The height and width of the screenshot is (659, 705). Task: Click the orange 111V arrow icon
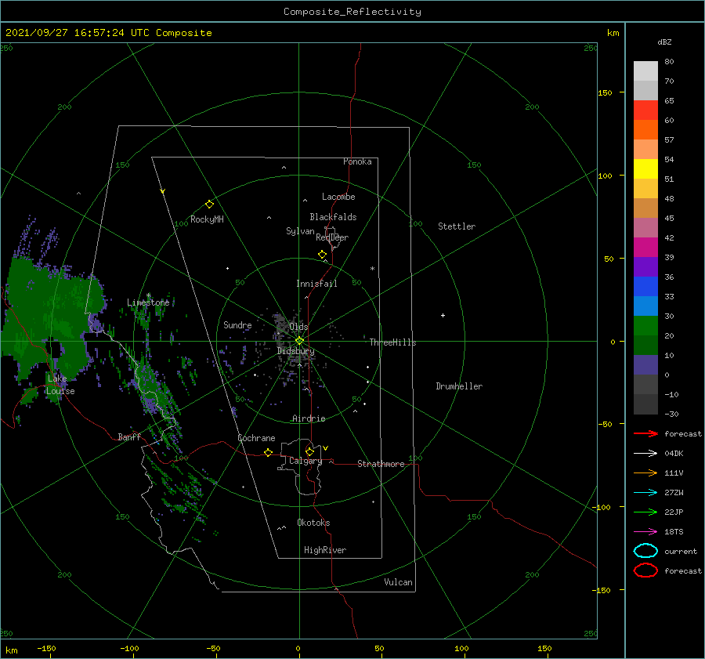(645, 473)
